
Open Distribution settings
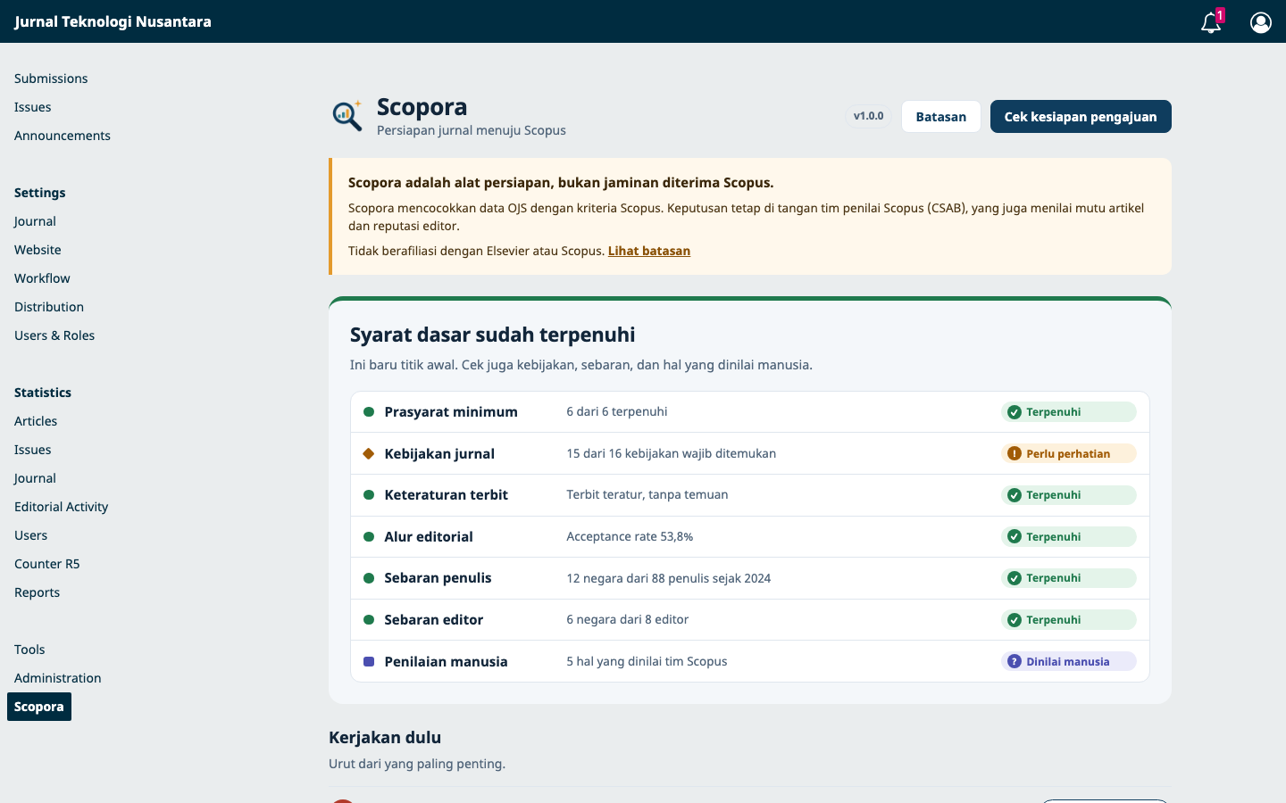pyautogui.click(x=49, y=307)
